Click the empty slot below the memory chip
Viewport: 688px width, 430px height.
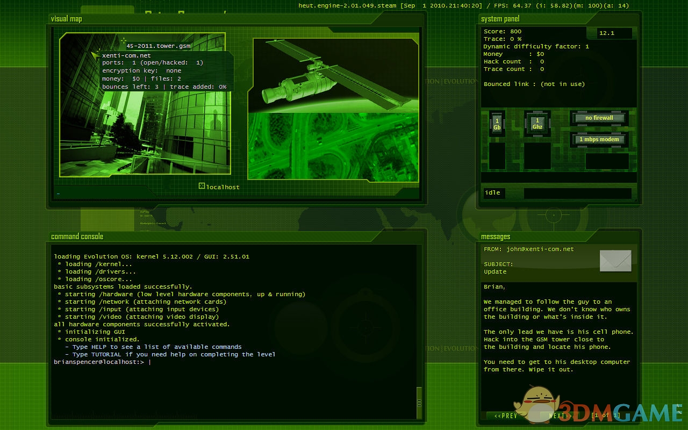pos(497,156)
